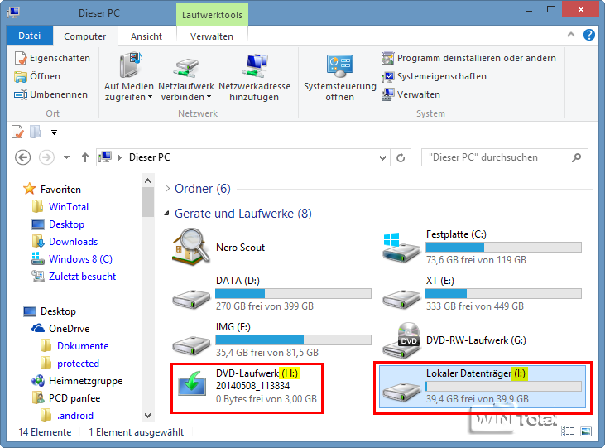605x448 pixels.
Task: Select the DVD-RW-Laufwerk (G:) icon
Action: click(401, 340)
